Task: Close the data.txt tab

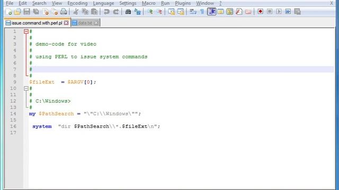Action: pos(96,23)
